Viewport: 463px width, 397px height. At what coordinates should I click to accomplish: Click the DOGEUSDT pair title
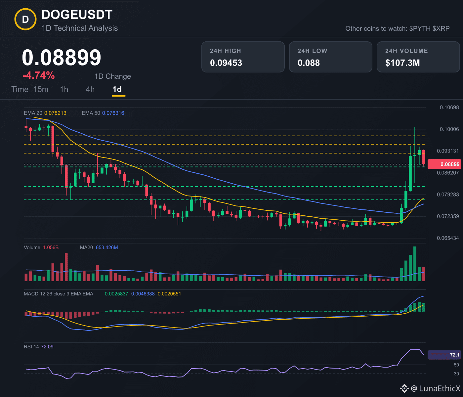point(77,15)
